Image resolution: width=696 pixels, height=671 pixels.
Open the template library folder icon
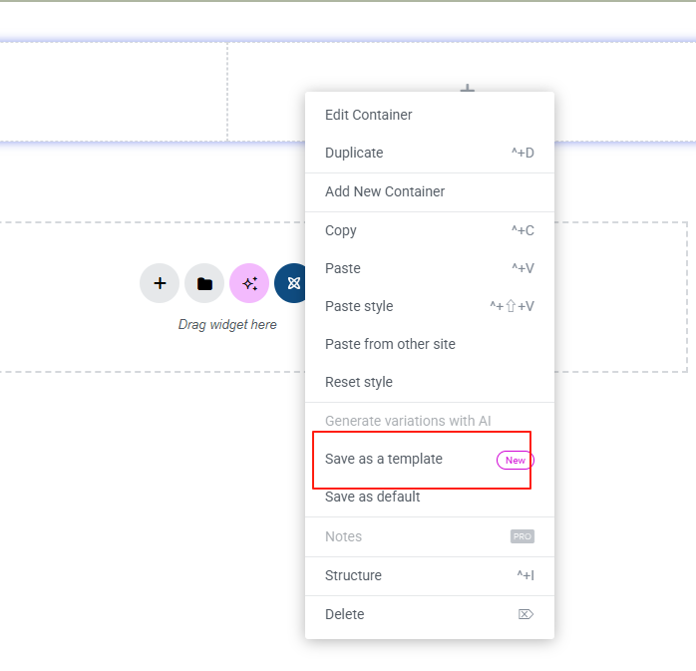pos(204,283)
